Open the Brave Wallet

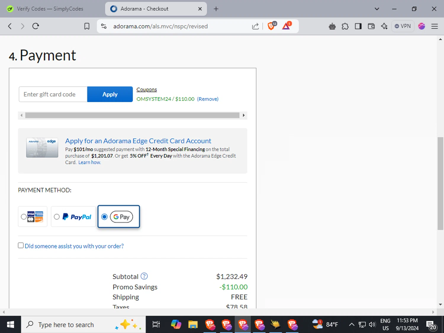coord(371,26)
